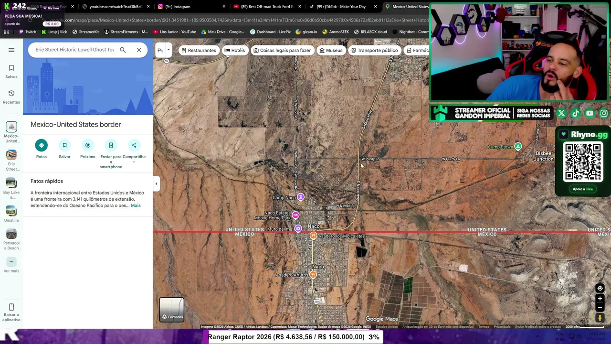Image resolution: width=611 pixels, height=344 pixels.
Task: Collapse the side panel arrow
Action: (156, 184)
